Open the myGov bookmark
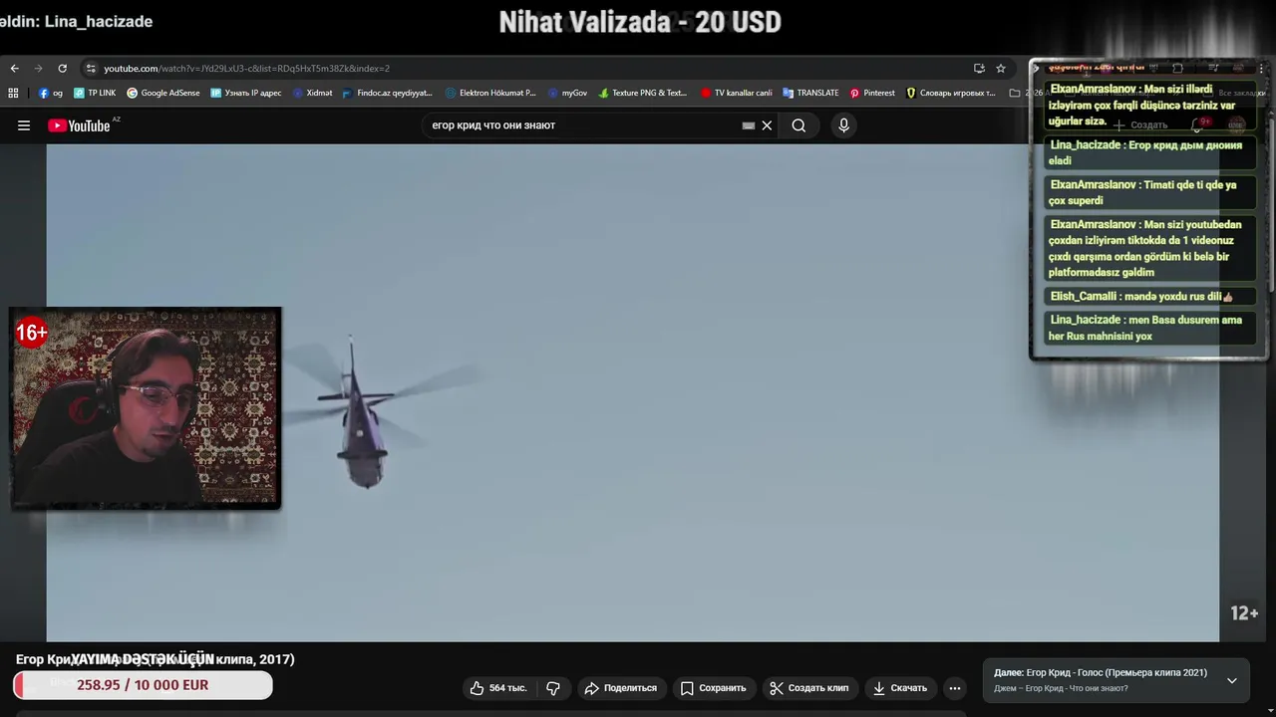This screenshot has width=1276, height=717. pyautogui.click(x=567, y=93)
